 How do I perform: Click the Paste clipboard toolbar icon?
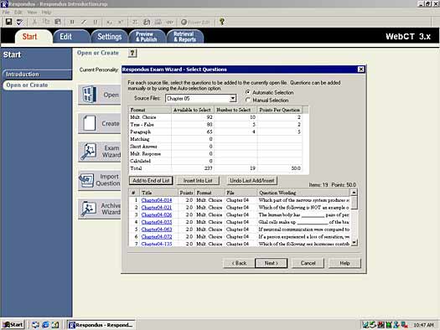click(x=58, y=22)
